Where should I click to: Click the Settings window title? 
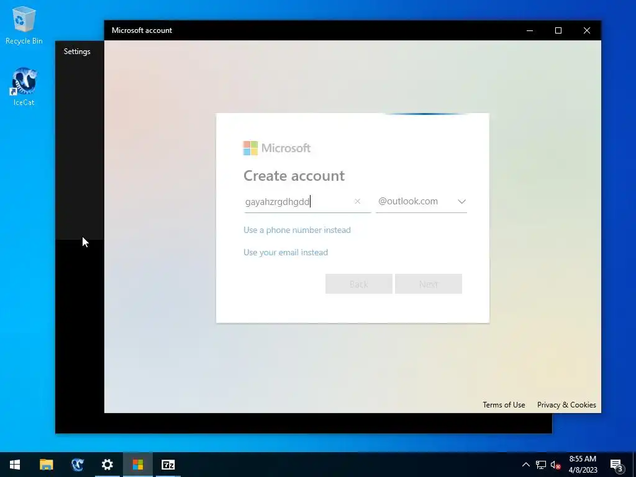(77, 52)
